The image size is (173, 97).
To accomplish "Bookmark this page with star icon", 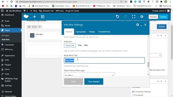I will point(126,2).
